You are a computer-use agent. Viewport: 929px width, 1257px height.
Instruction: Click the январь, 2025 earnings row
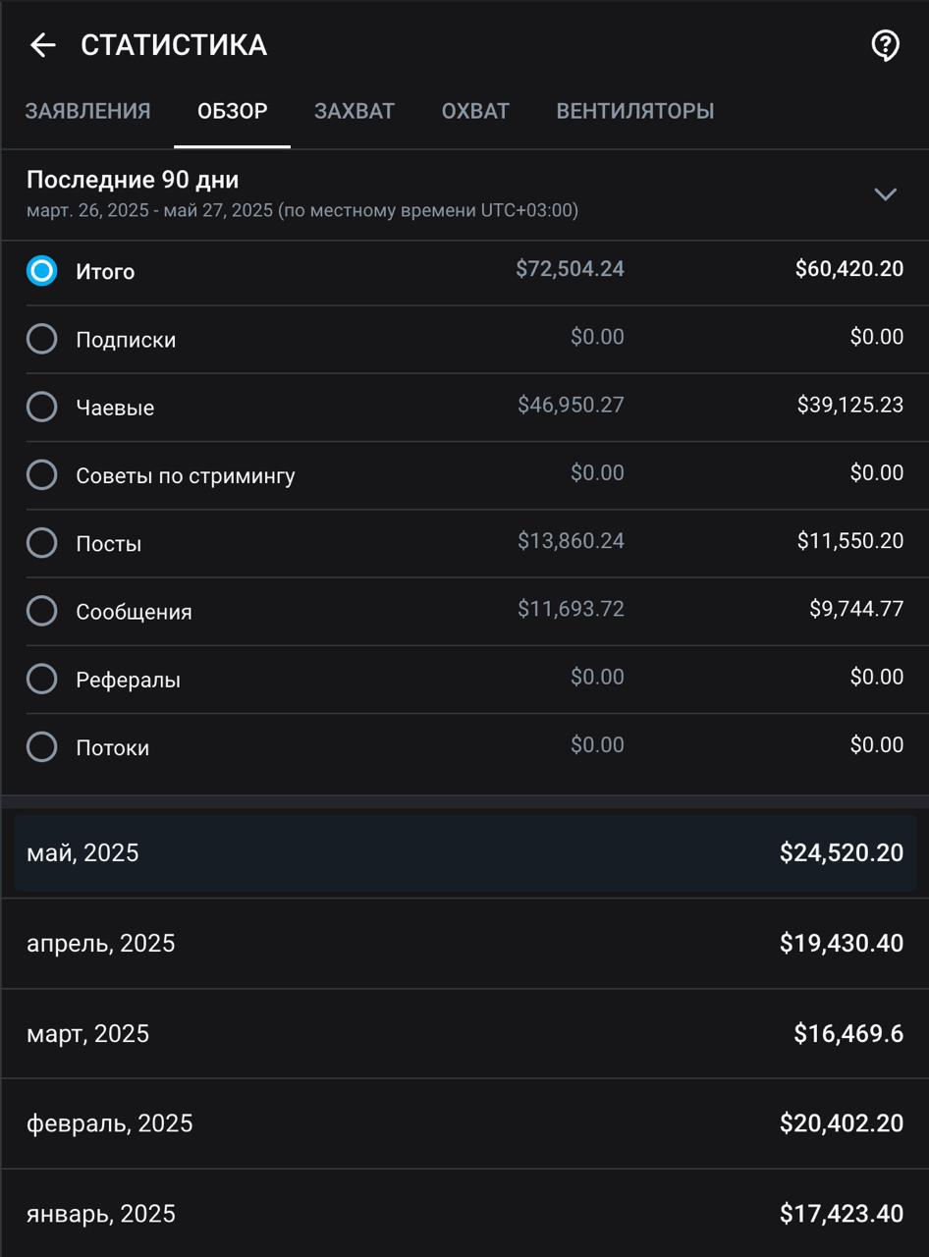tap(464, 1214)
